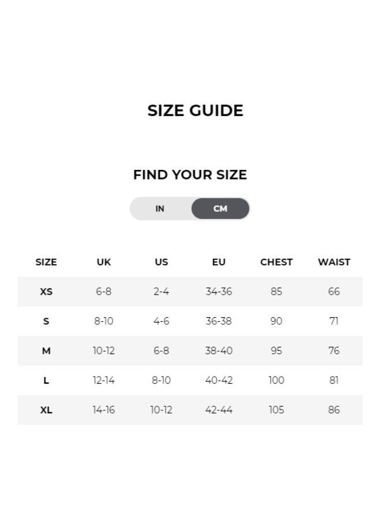
Task: Switch units to inches (IN)
Action: coord(160,209)
